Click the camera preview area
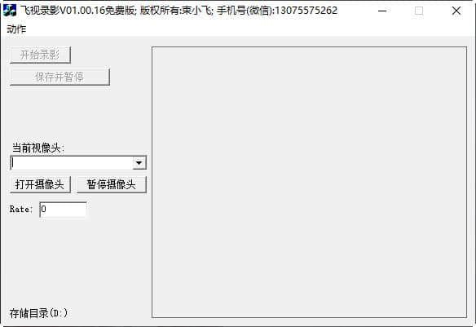The height and width of the screenshot is (327, 476). 309,182
